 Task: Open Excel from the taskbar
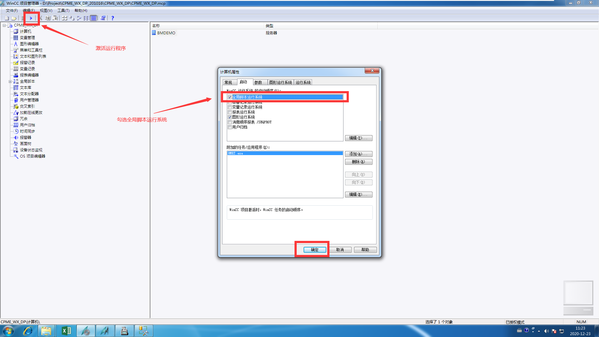coord(66,330)
